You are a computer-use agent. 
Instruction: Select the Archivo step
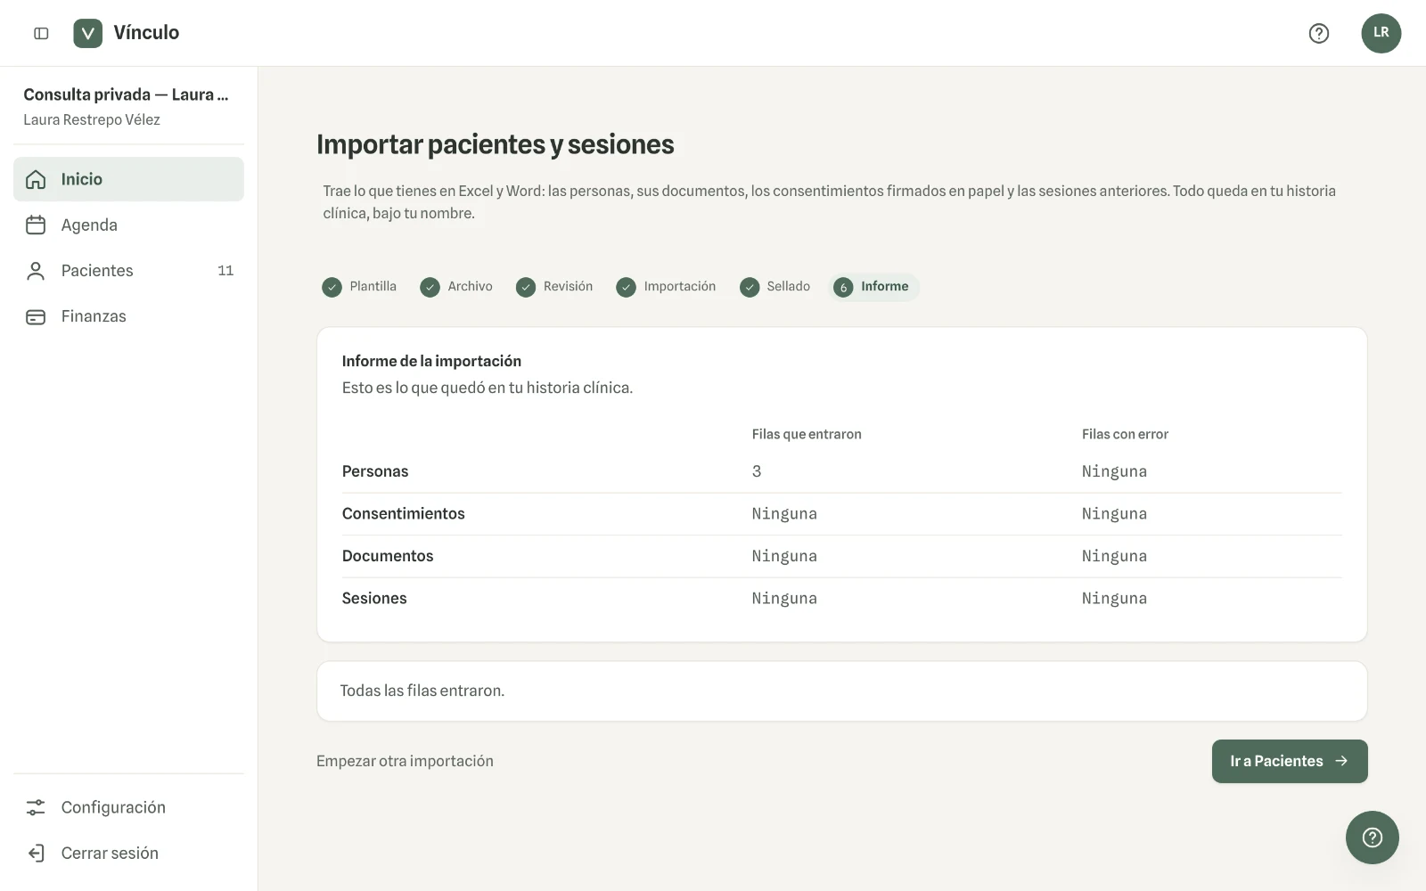click(456, 286)
